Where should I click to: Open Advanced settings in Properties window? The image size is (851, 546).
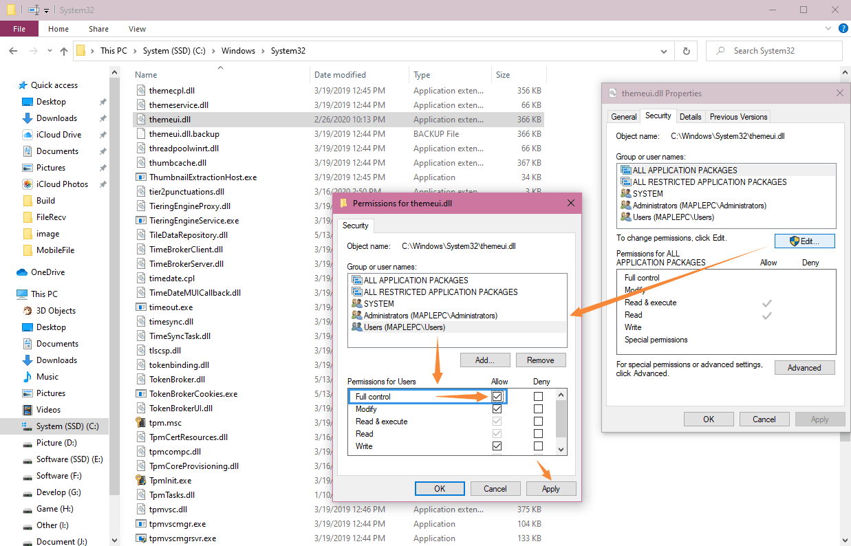805,368
